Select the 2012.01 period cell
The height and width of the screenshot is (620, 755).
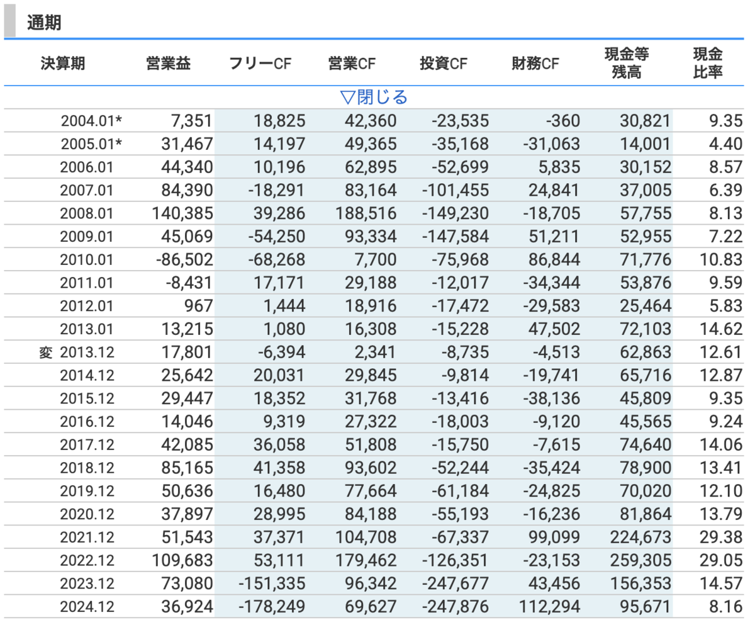(87, 306)
